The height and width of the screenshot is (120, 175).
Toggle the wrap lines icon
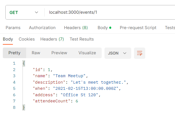click(139, 53)
